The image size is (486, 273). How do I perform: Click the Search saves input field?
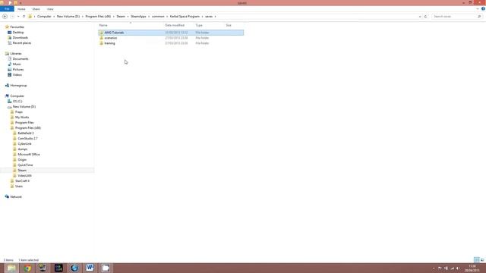(454, 17)
